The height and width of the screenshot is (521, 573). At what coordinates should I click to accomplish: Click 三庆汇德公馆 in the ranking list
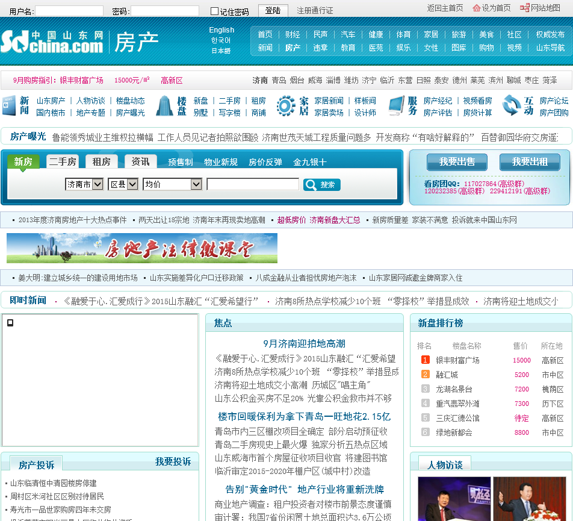(457, 418)
